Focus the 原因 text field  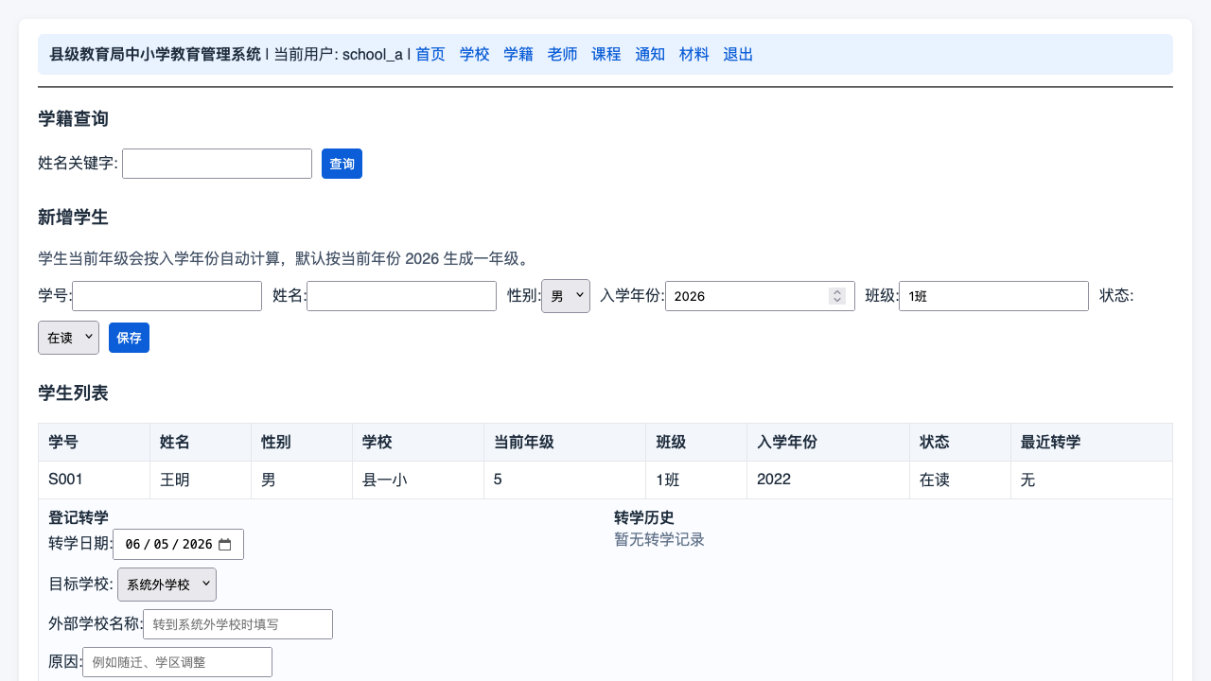pyautogui.click(x=177, y=662)
